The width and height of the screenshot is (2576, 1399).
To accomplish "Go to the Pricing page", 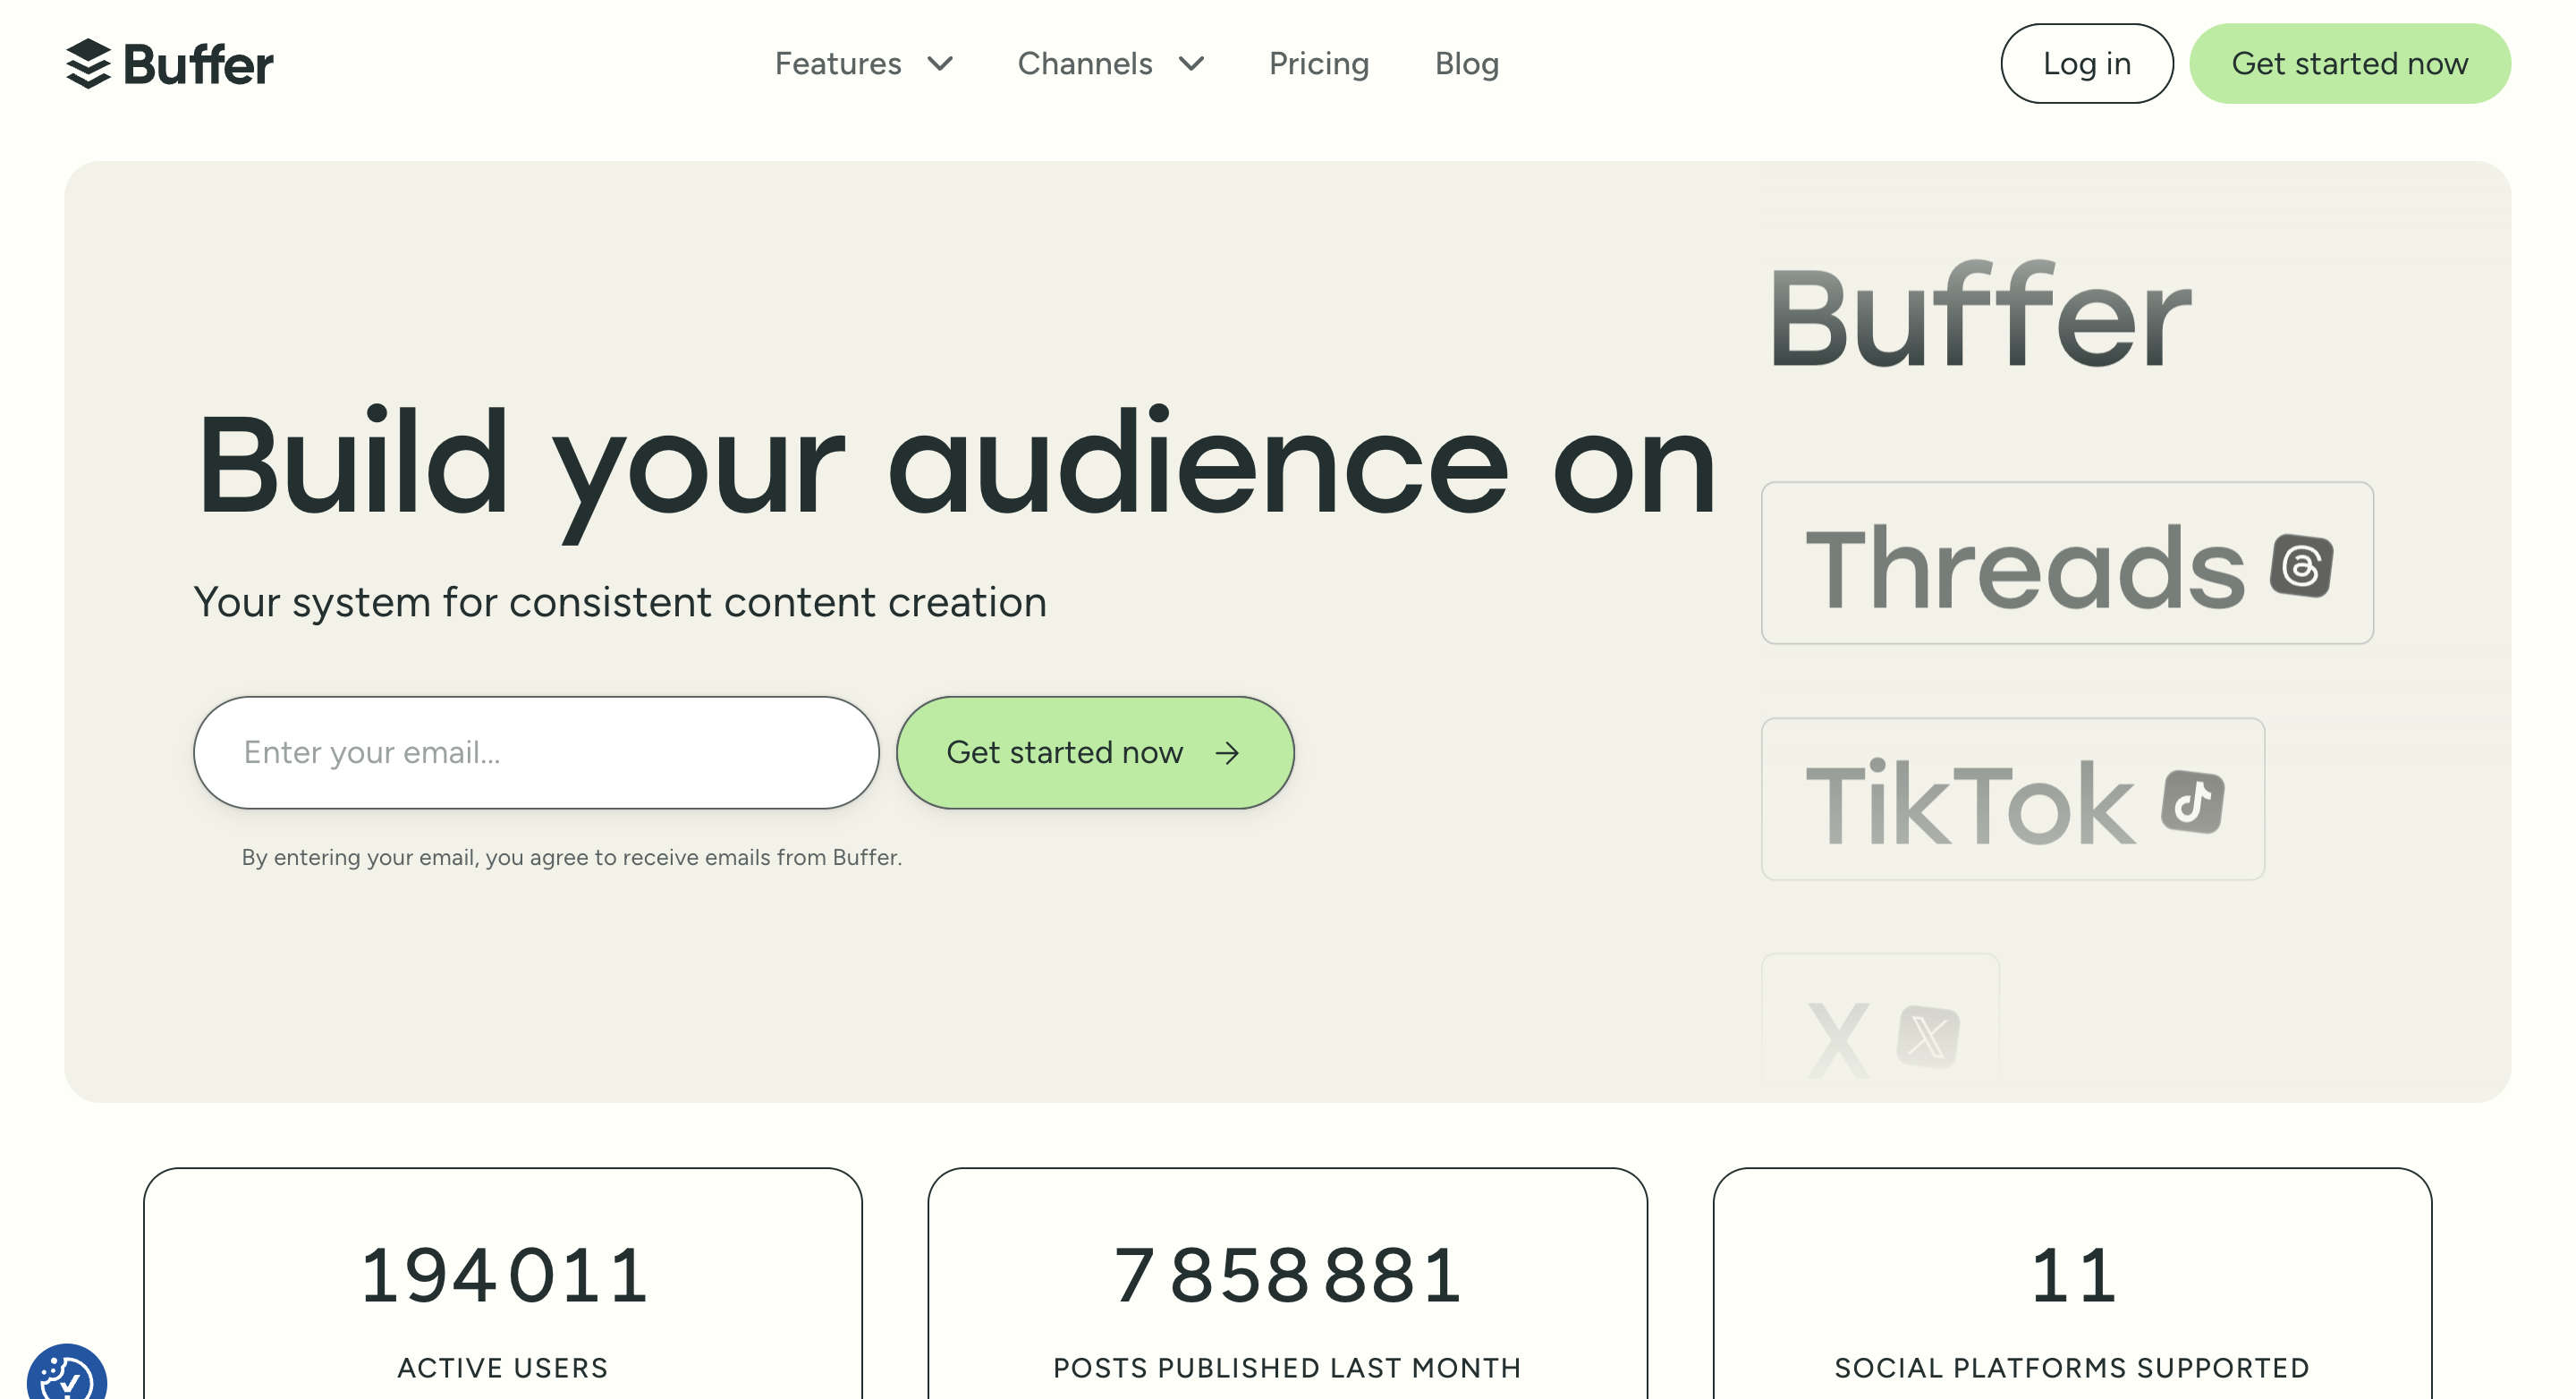I will pos(1318,64).
